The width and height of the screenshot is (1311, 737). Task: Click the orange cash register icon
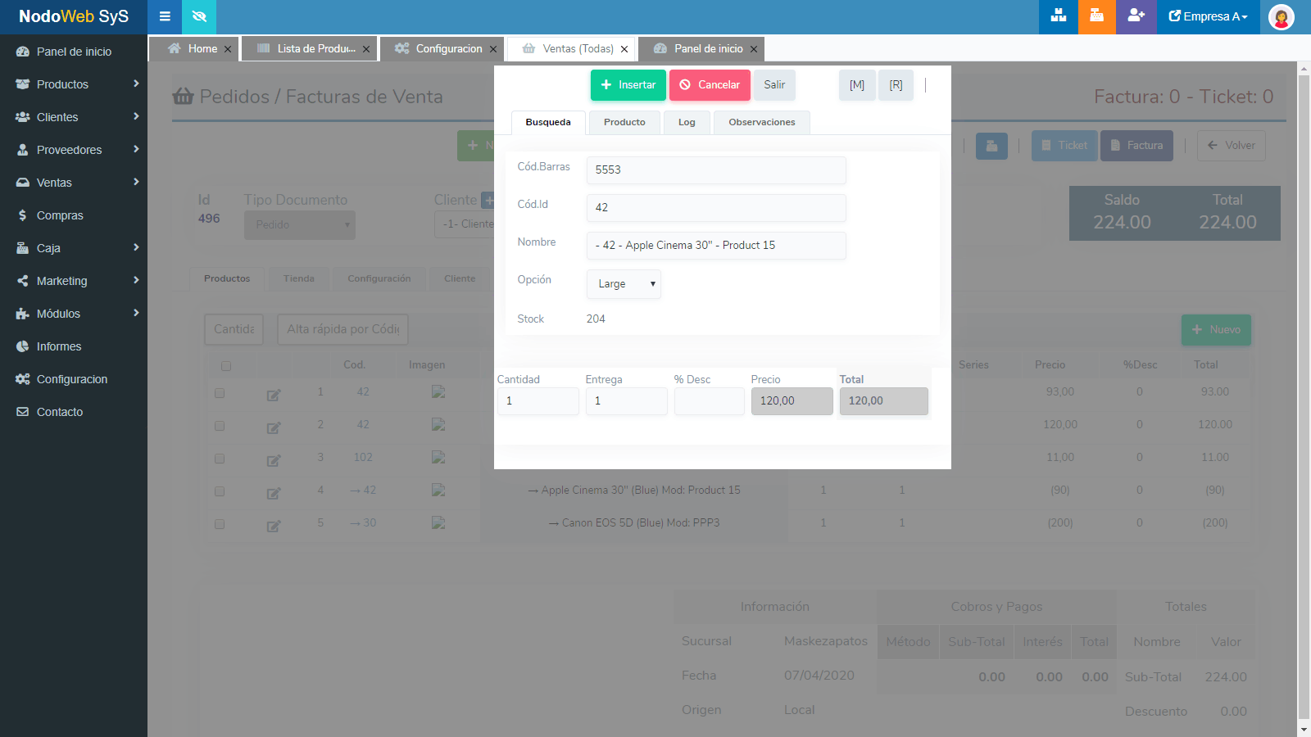(x=1096, y=16)
